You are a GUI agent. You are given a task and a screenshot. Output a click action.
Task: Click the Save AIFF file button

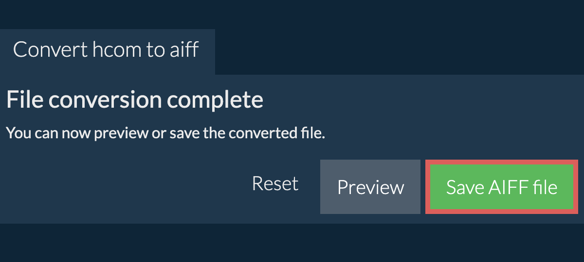click(502, 187)
